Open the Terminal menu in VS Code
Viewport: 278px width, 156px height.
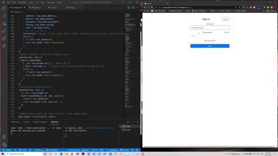tap(51, 3)
